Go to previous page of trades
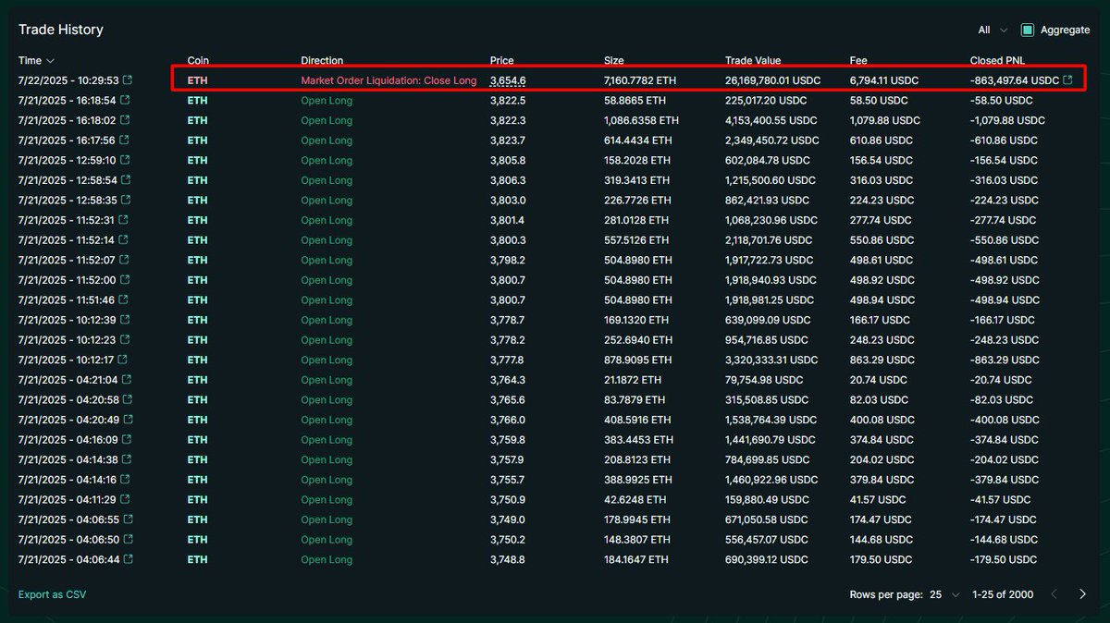 1054,594
